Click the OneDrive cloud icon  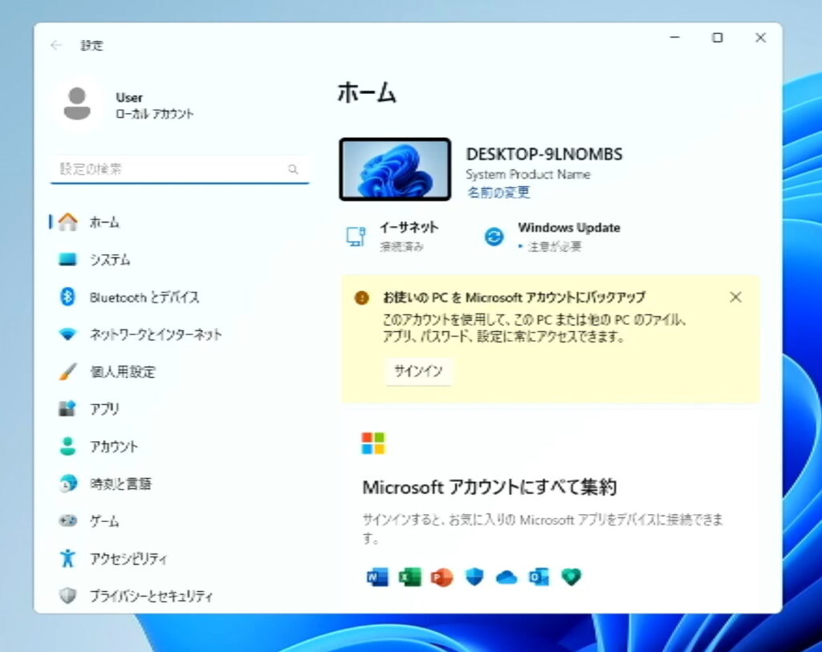(x=507, y=577)
